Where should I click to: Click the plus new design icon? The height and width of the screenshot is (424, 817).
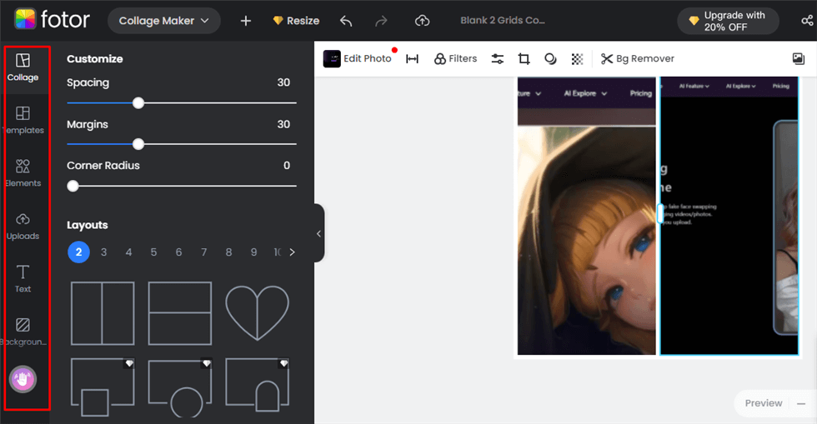pyautogui.click(x=245, y=21)
